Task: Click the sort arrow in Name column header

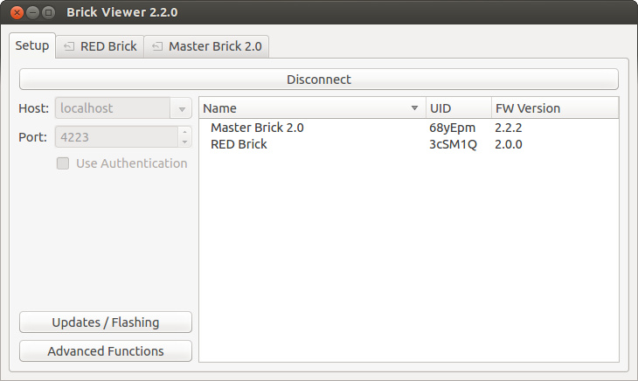Action: [414, 108]
